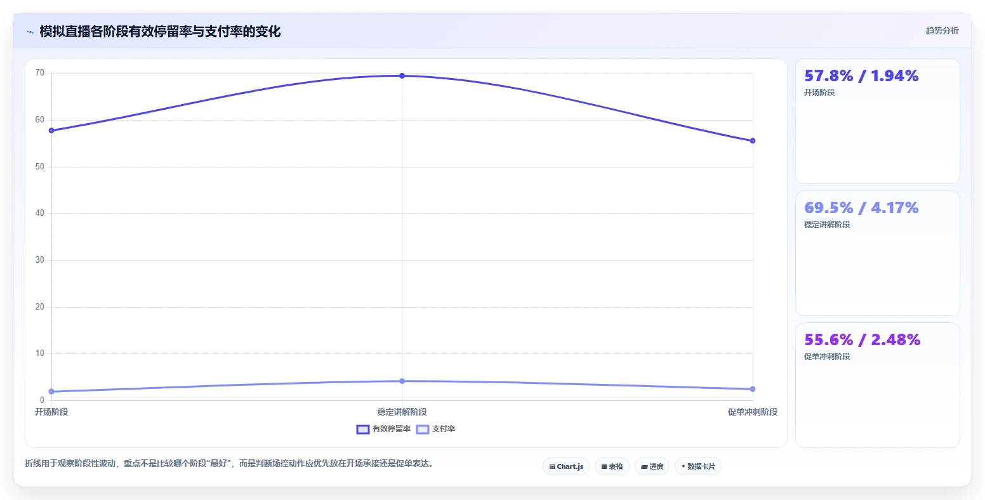Click the 进度 tag button

[652, 466]
